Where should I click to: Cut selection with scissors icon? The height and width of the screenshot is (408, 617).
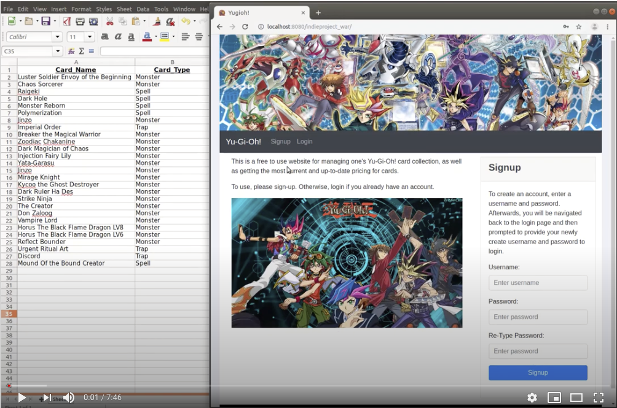coord(109,21)
